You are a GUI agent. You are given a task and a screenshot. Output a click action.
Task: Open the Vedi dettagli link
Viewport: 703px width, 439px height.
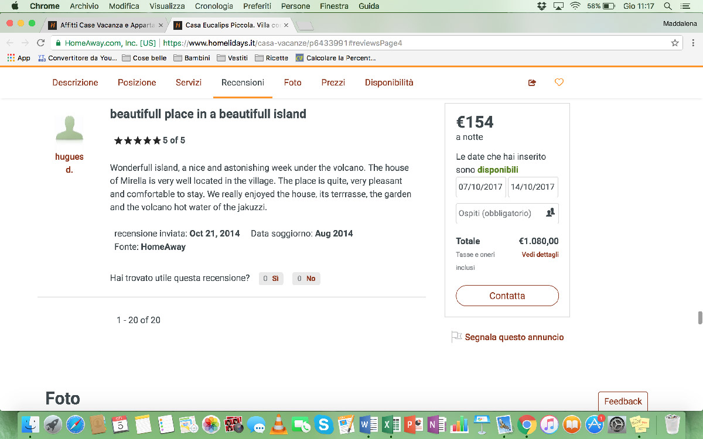pos(540,255)
